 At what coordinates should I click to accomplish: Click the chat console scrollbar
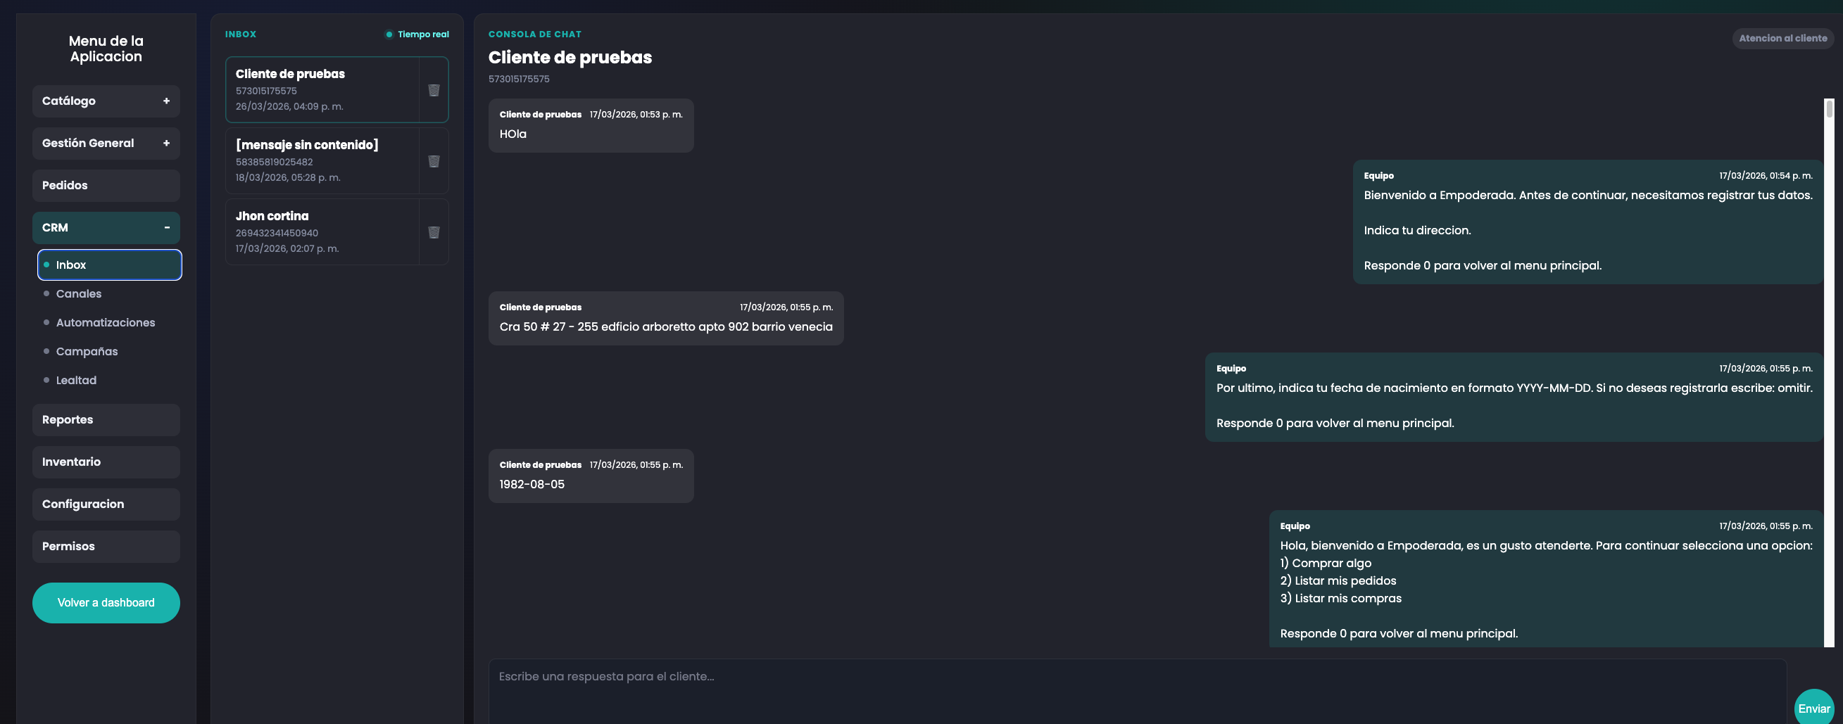pyautogui.click(x=1829, y=372)
